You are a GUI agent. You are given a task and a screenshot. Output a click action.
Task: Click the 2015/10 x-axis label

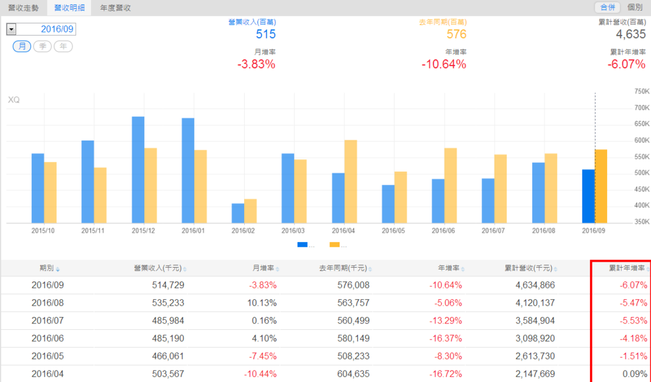43,231
